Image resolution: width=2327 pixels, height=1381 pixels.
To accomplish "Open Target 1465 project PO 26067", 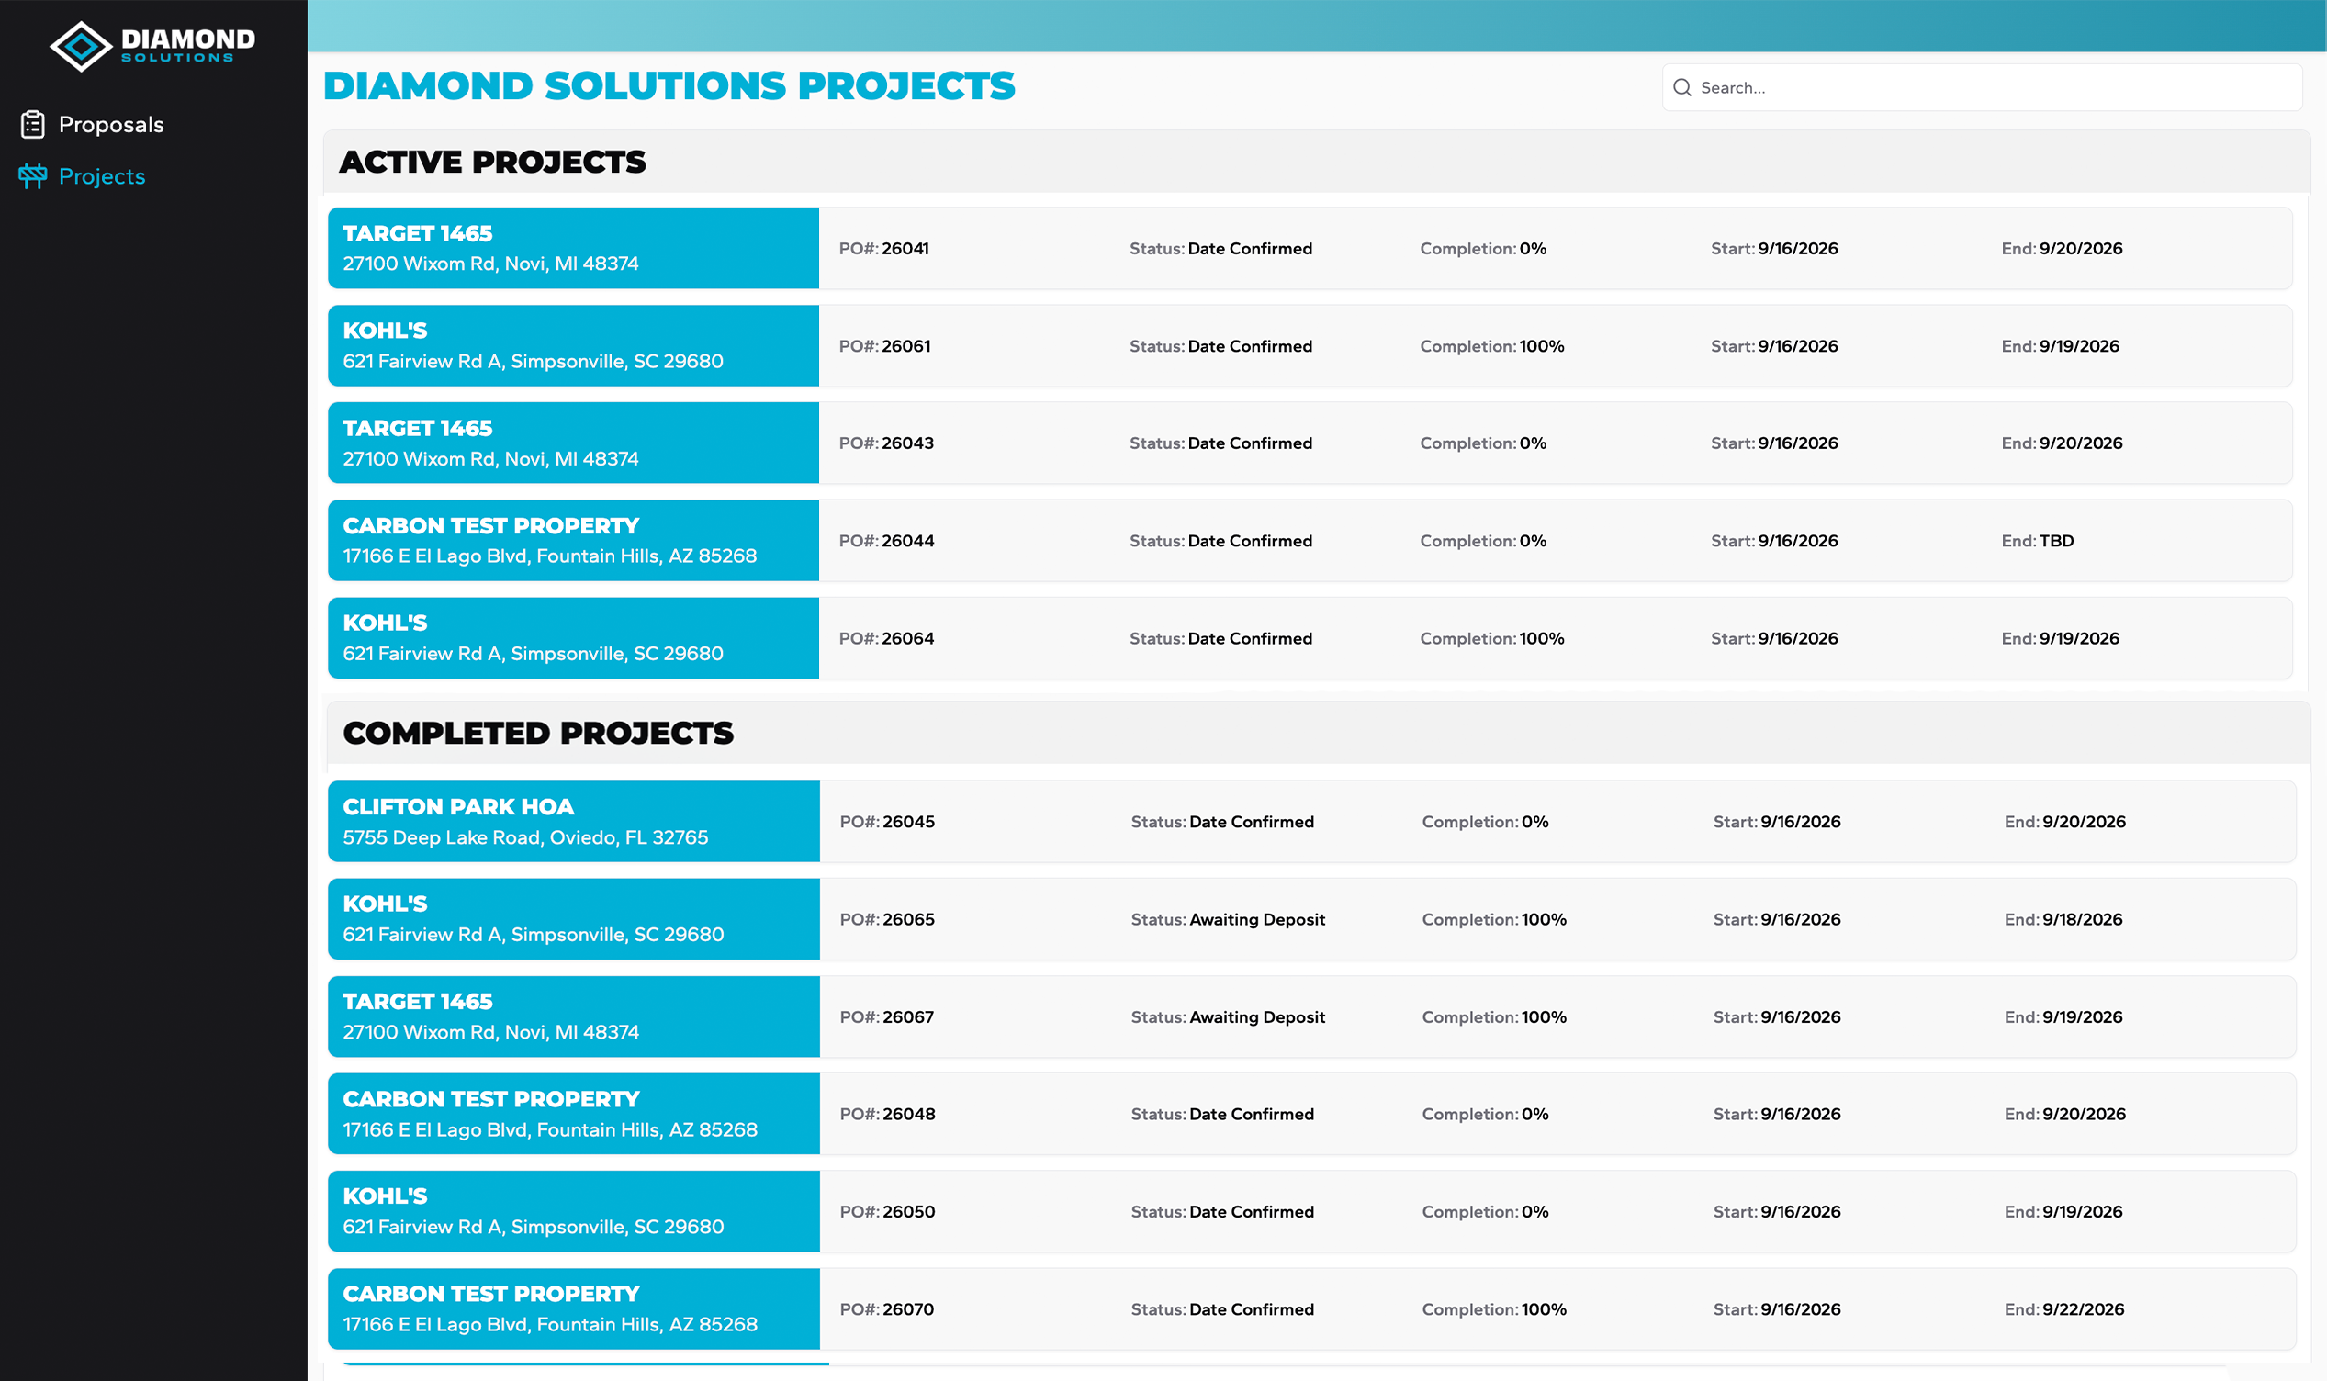I will pos(1312,1017).
